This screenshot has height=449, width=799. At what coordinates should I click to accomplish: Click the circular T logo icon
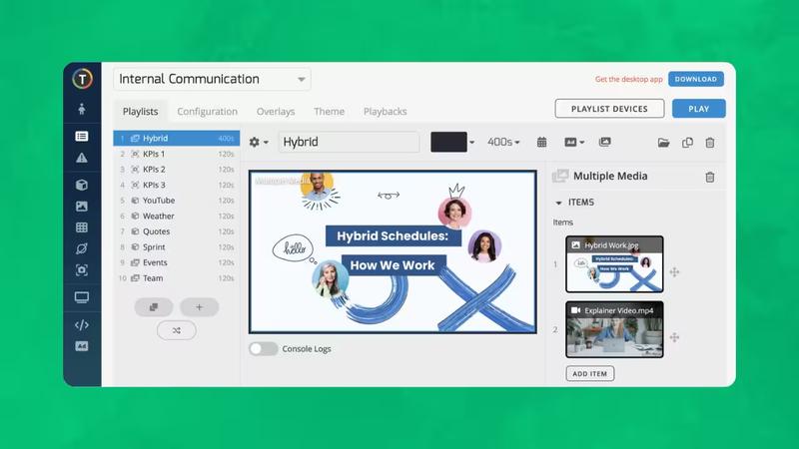coord(82,79)
